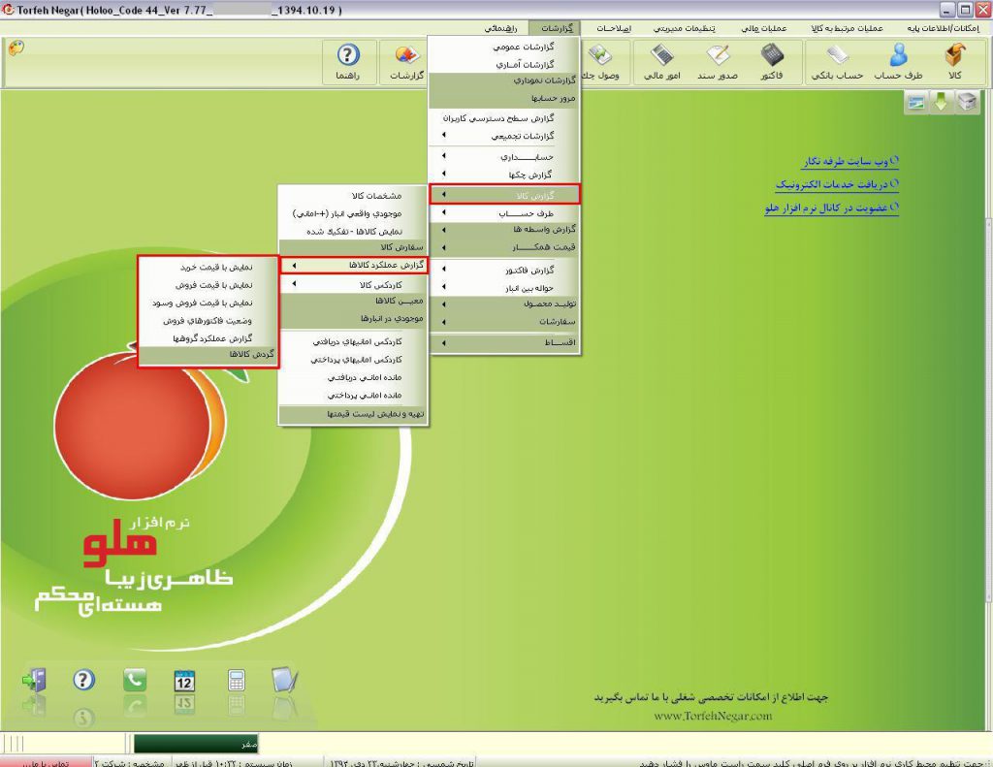Image resolution: width=993 pixels, height=767 pixels.
Task: Select گزارش عملکرد گروهها entry
Action: [208, 338]
